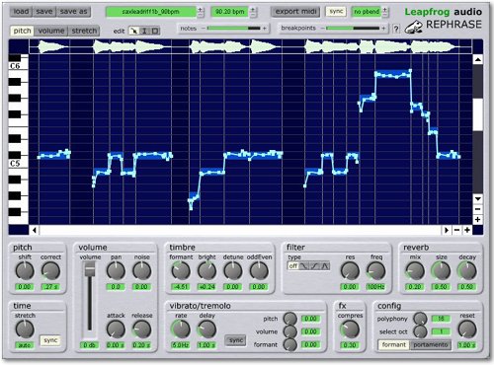Click the volume fader handle
494x365 pixels.
90,269
